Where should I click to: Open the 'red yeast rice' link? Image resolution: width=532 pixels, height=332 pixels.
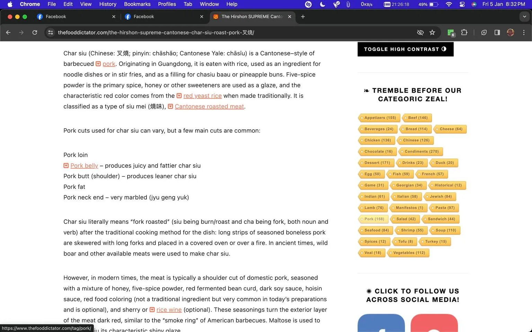(202, 96)
